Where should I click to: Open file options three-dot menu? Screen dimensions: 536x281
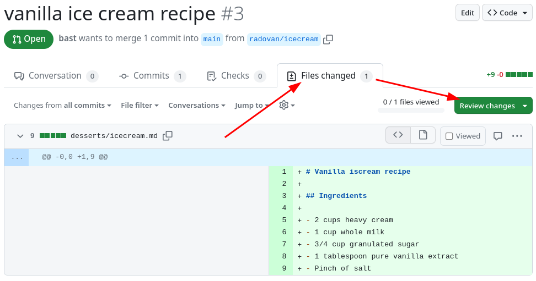[517, 136]
